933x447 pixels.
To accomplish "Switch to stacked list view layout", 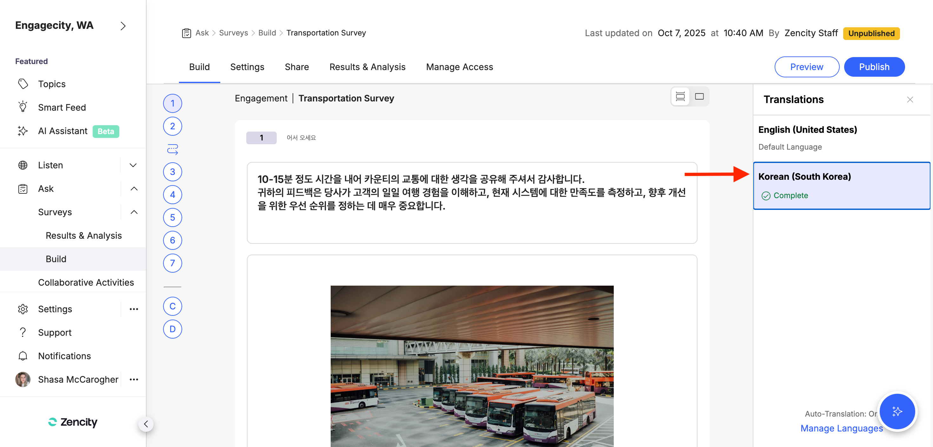I will 680,97.
